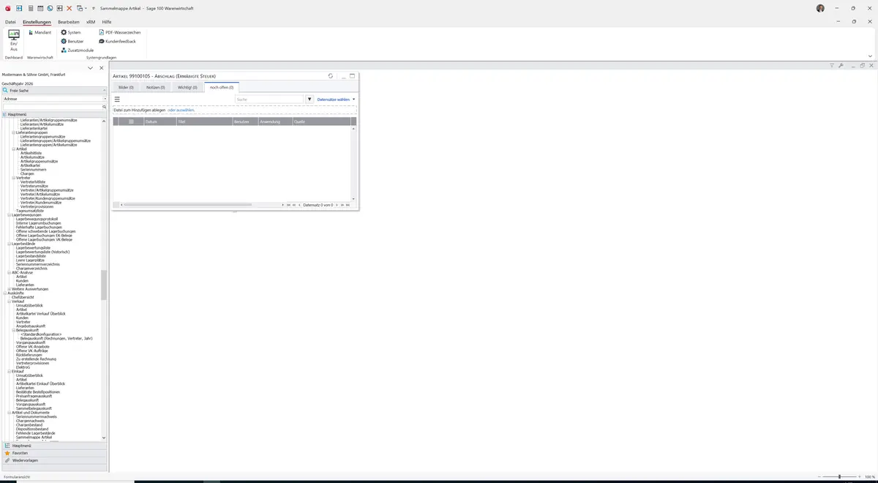Click the 'oder auswählen' link
Image resolution: width=878 pixels, height=483 pixels.
pos(181,110)
